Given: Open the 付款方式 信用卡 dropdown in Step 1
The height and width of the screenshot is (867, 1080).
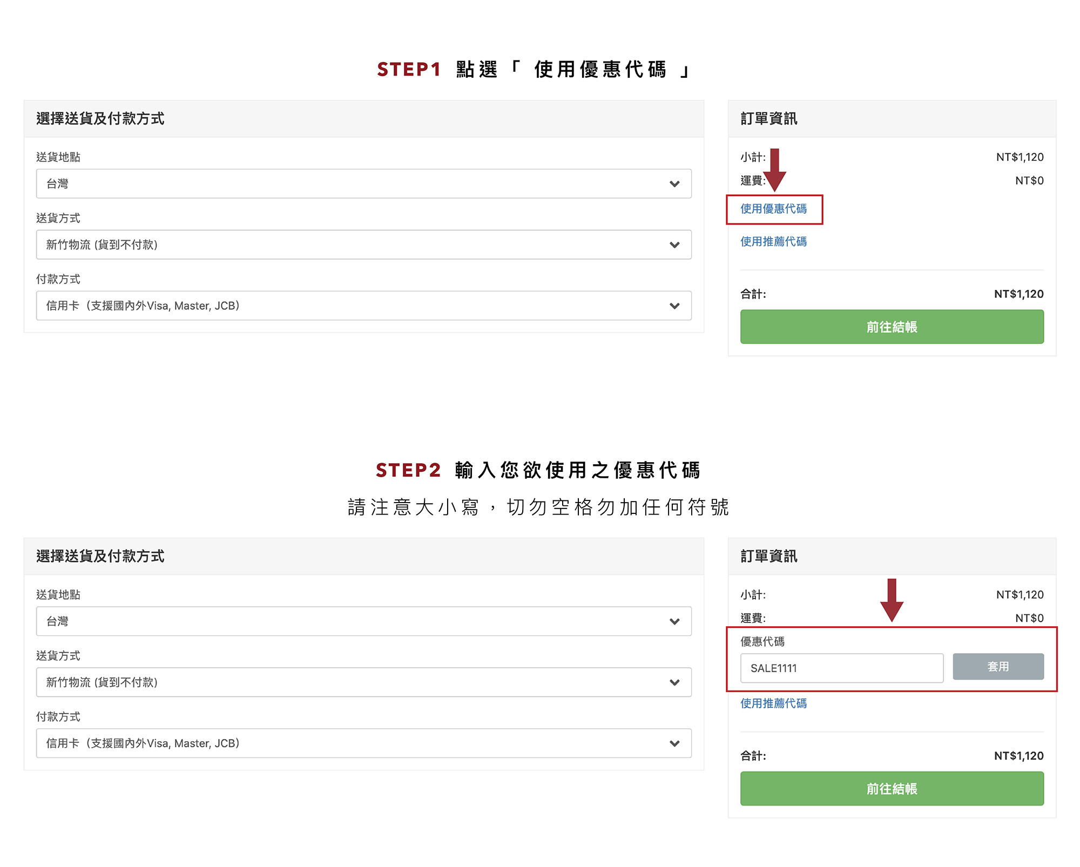Looking at the screenshot, I should click(363, 306).
